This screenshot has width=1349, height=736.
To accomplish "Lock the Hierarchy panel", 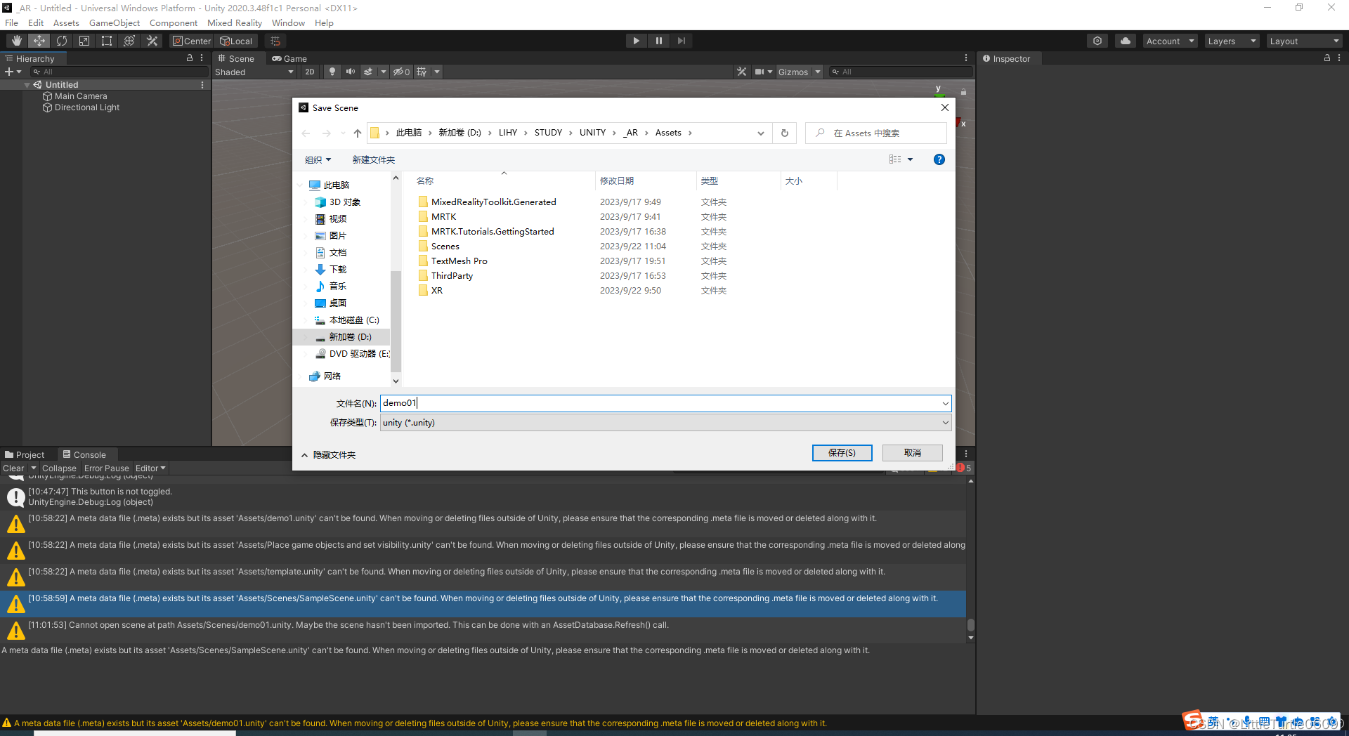I will pos(190,58).
